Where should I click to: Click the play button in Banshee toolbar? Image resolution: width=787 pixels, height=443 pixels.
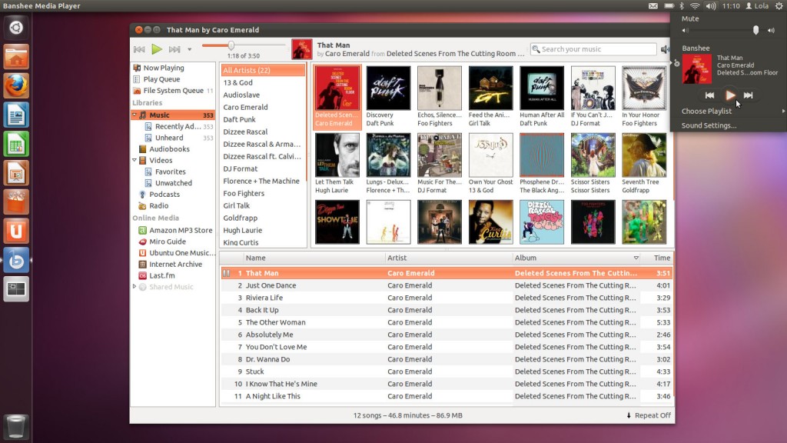157,49
